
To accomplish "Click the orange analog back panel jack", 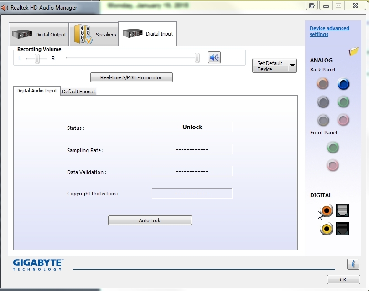I will coord(322,84).
